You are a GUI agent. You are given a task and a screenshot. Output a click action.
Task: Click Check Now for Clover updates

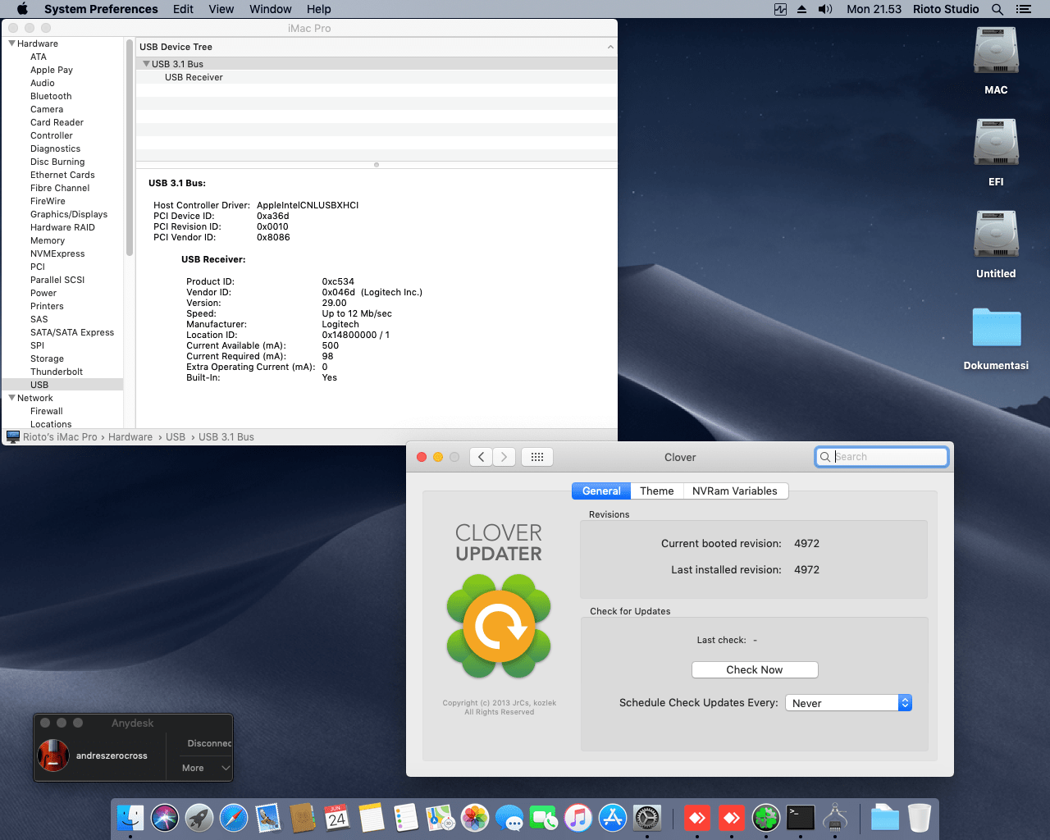[x=755, y=670]
